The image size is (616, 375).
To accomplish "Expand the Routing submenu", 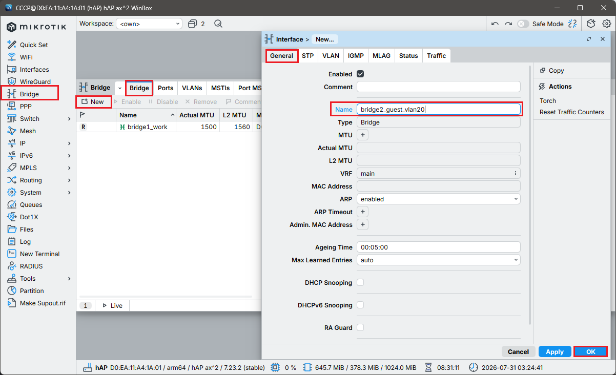I will point(69,180).
